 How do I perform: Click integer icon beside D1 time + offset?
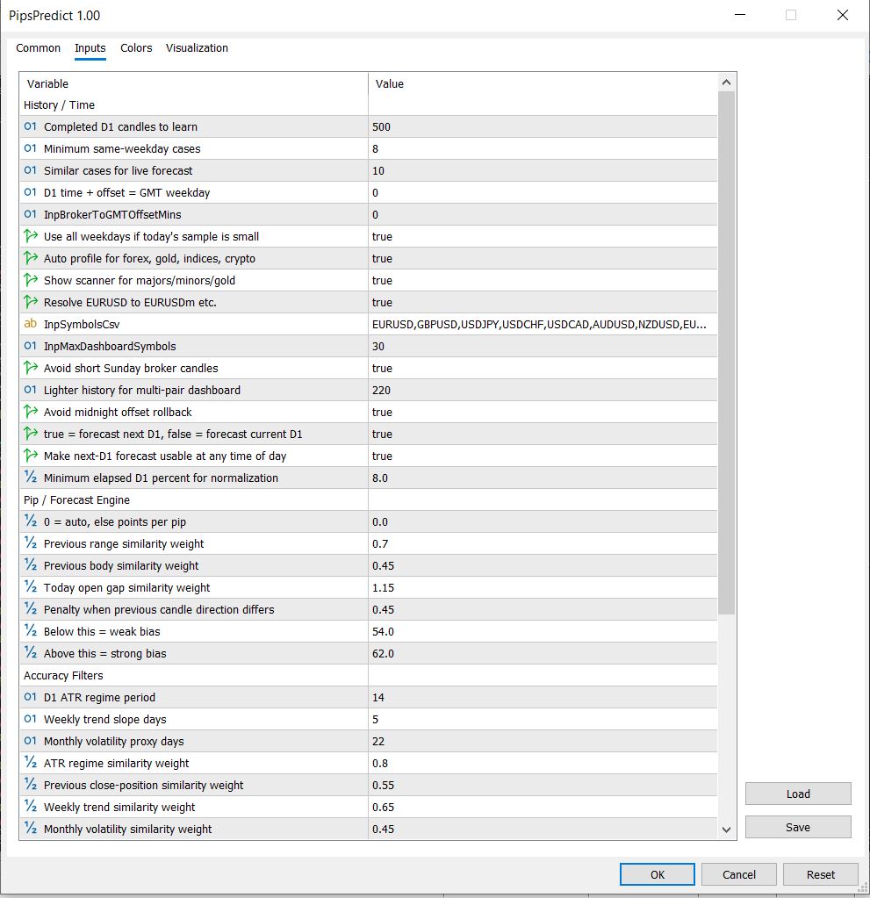click(31, 192)
